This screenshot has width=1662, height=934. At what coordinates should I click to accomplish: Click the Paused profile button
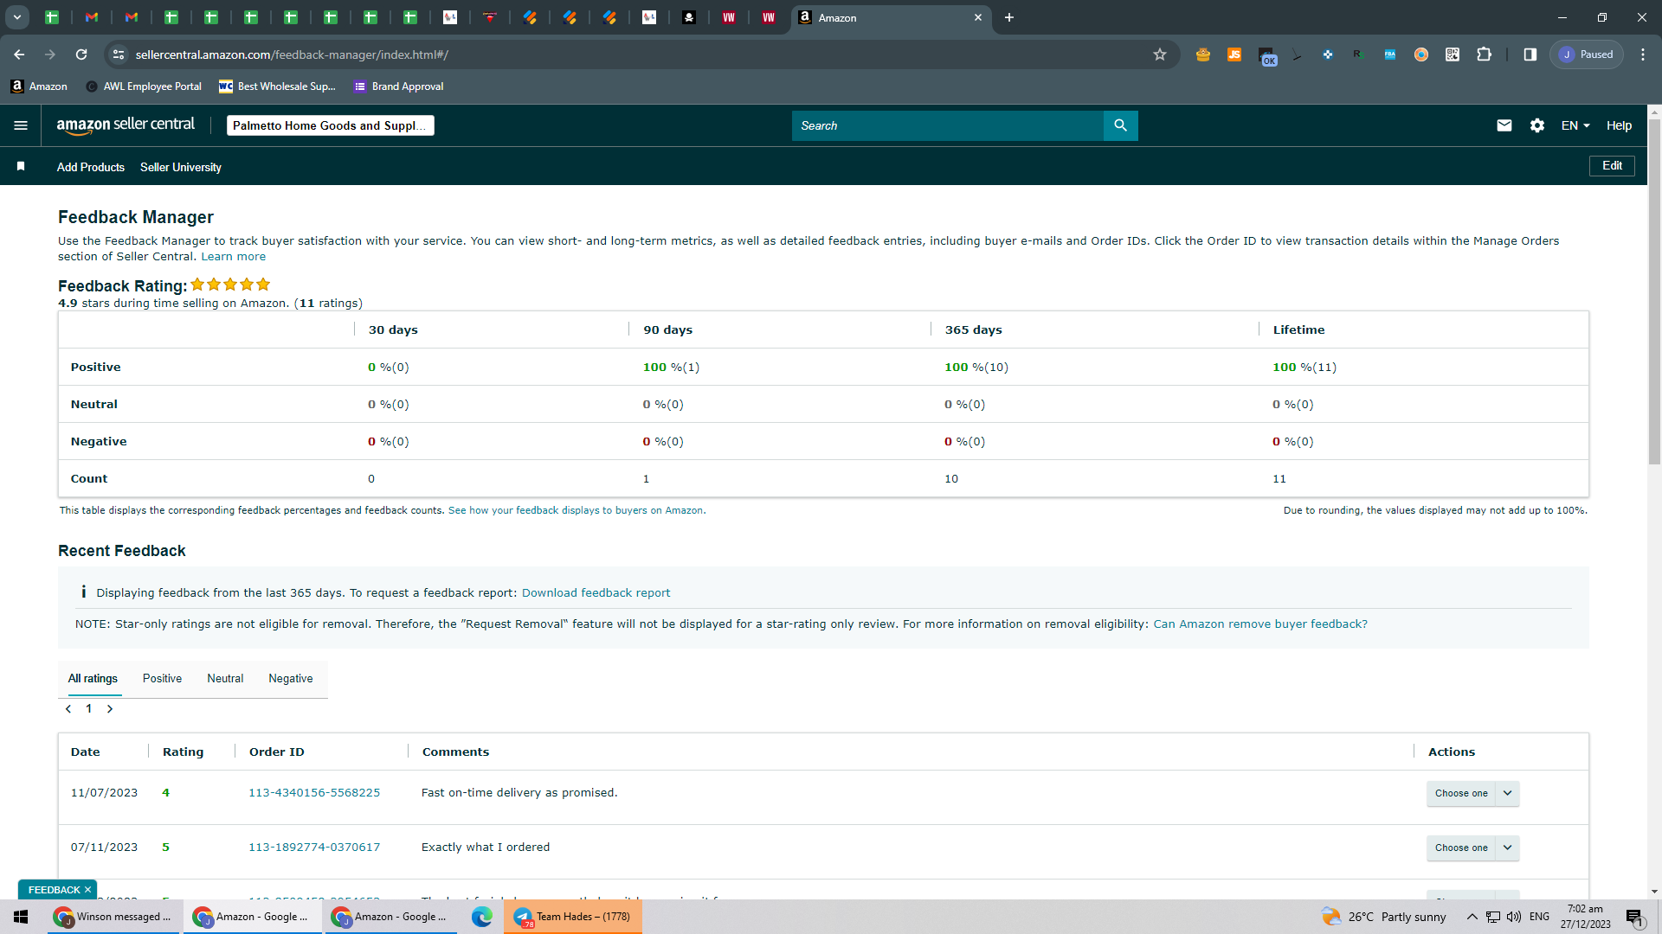(1587, 54)
